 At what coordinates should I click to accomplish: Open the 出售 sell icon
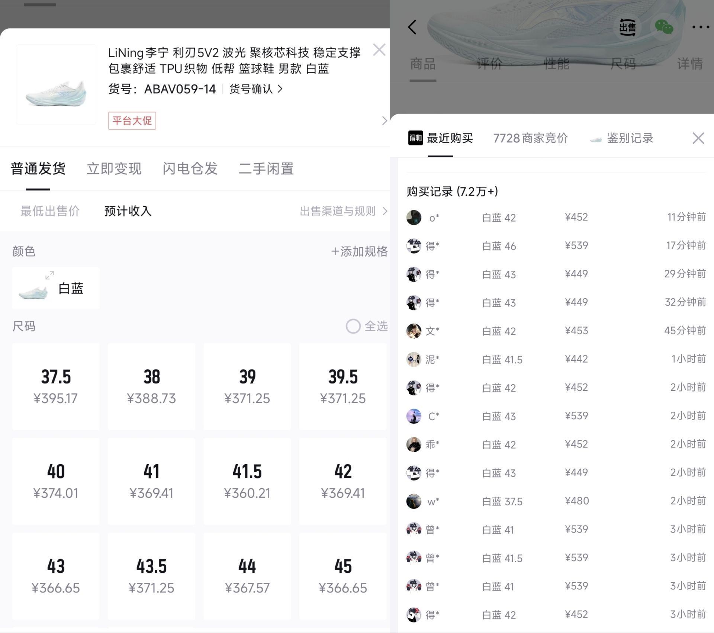click(x=627, y=27)
